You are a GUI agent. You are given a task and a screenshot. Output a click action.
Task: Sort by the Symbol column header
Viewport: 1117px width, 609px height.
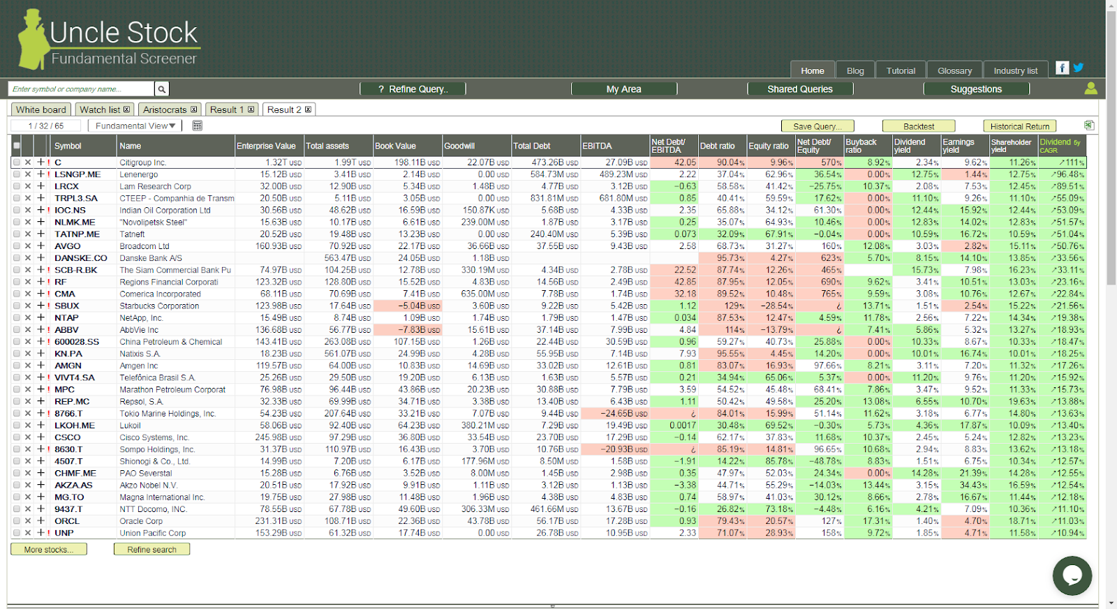pyautogui.click(x=84, y=146)
